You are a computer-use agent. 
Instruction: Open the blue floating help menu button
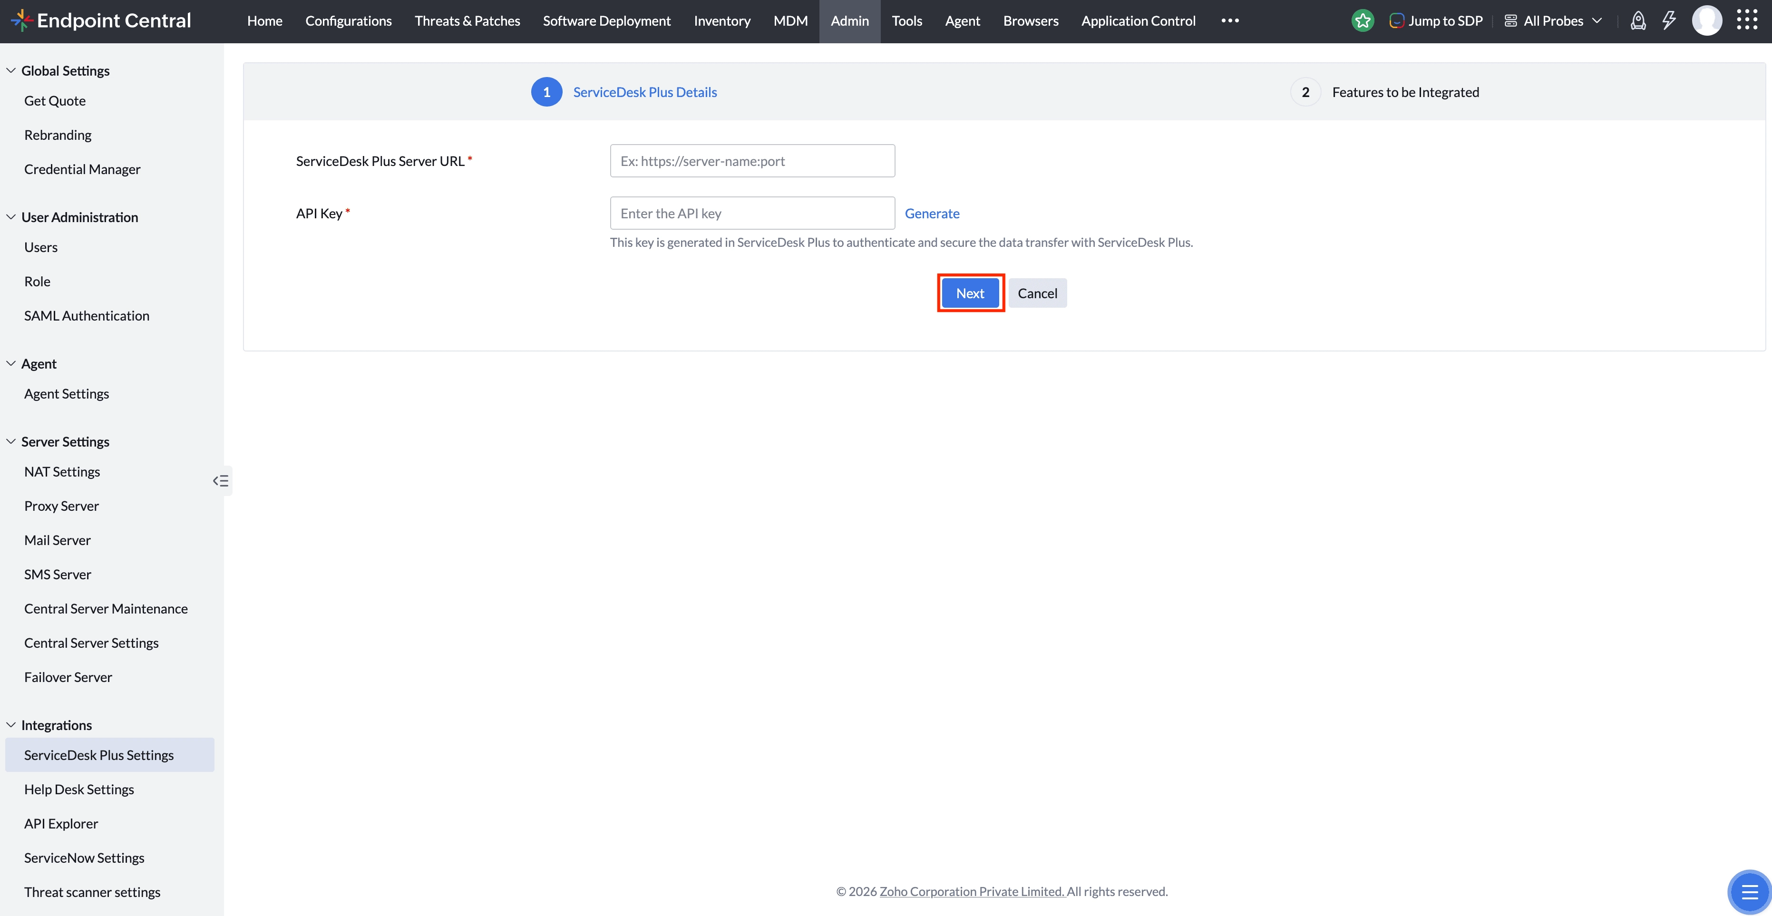pos(1749,892)
